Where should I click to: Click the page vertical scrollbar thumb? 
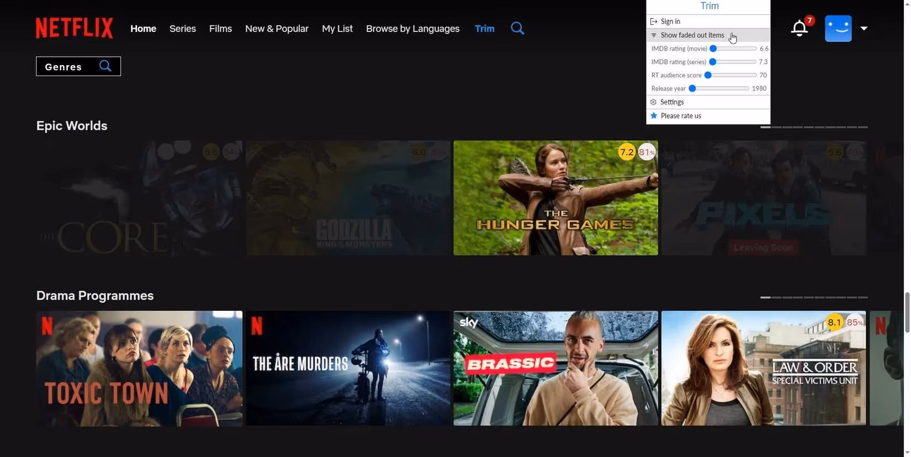pyautogui.click(x=907, y=312)
